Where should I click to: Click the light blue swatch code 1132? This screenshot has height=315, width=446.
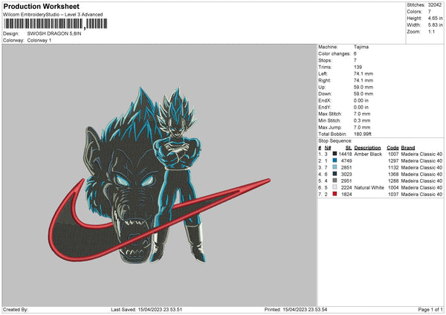(334, 167)
